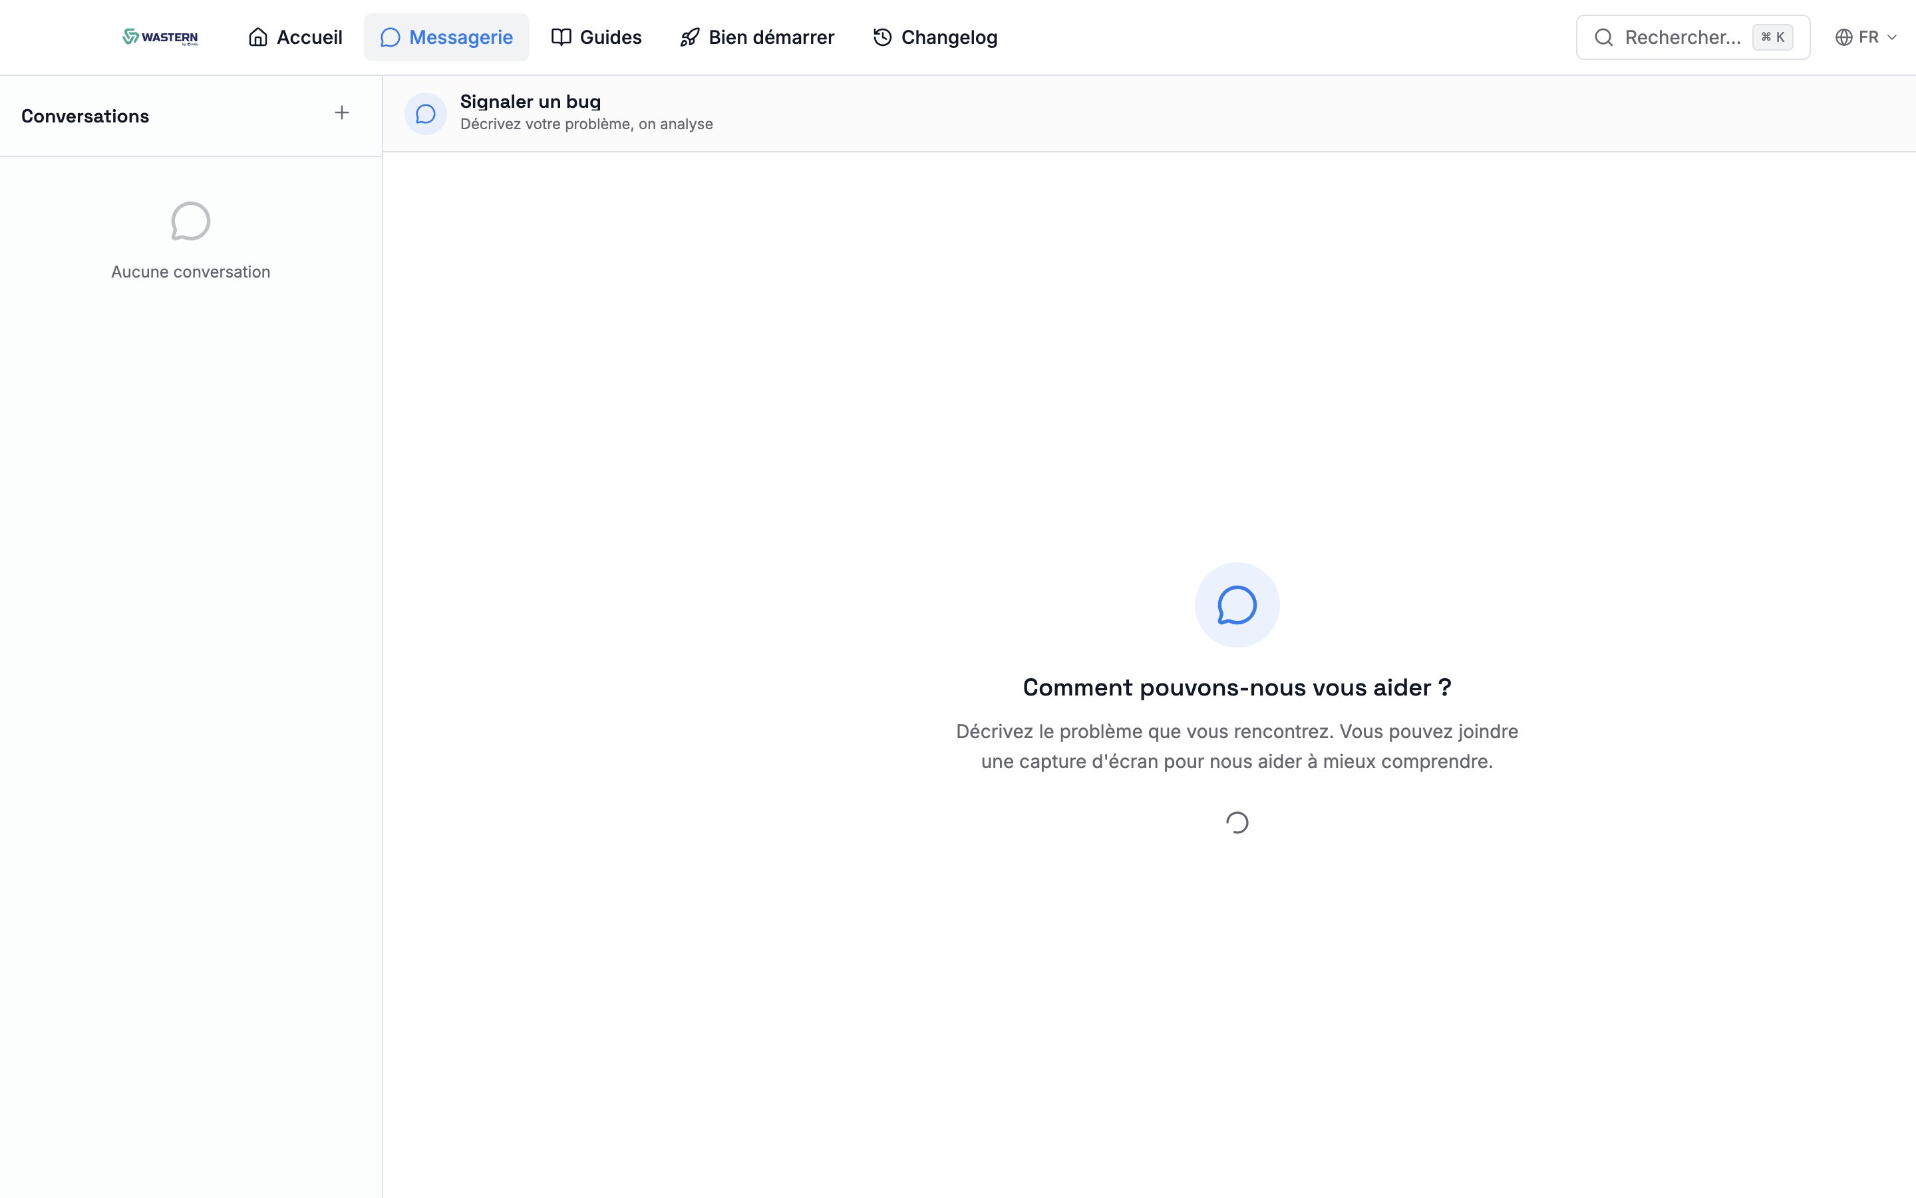Click the search magnifier icon
The height and width of the screenshot is (1198, 1916).
click(1604, 37)
